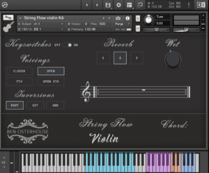Viewport: 209px width, 173px height.
Task: Click the Ben Osterhouse logo
Action: (27, 131)
